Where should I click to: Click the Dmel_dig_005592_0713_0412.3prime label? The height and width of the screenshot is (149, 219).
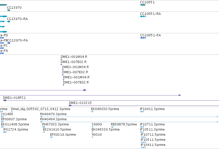pos(41,109)
